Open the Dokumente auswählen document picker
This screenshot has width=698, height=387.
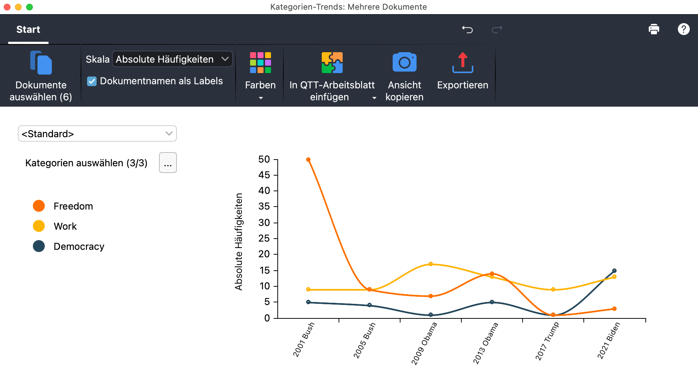[41, 63]
